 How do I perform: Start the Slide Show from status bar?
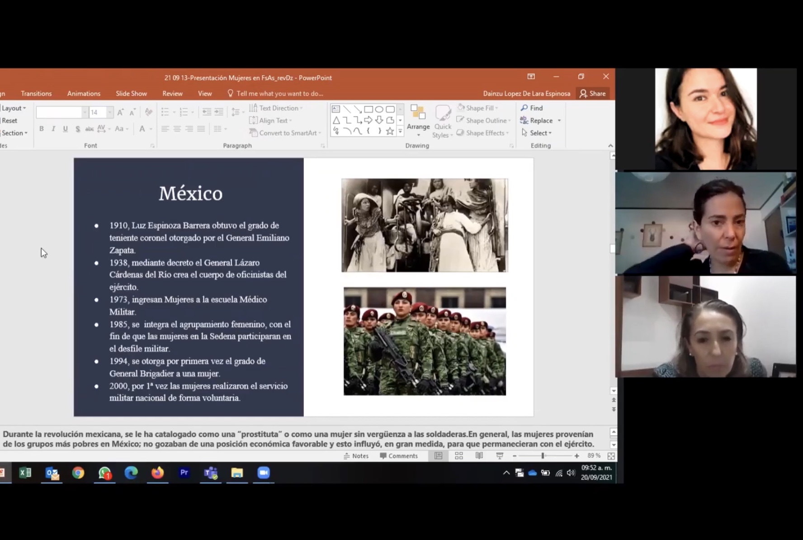coord(500,456)
